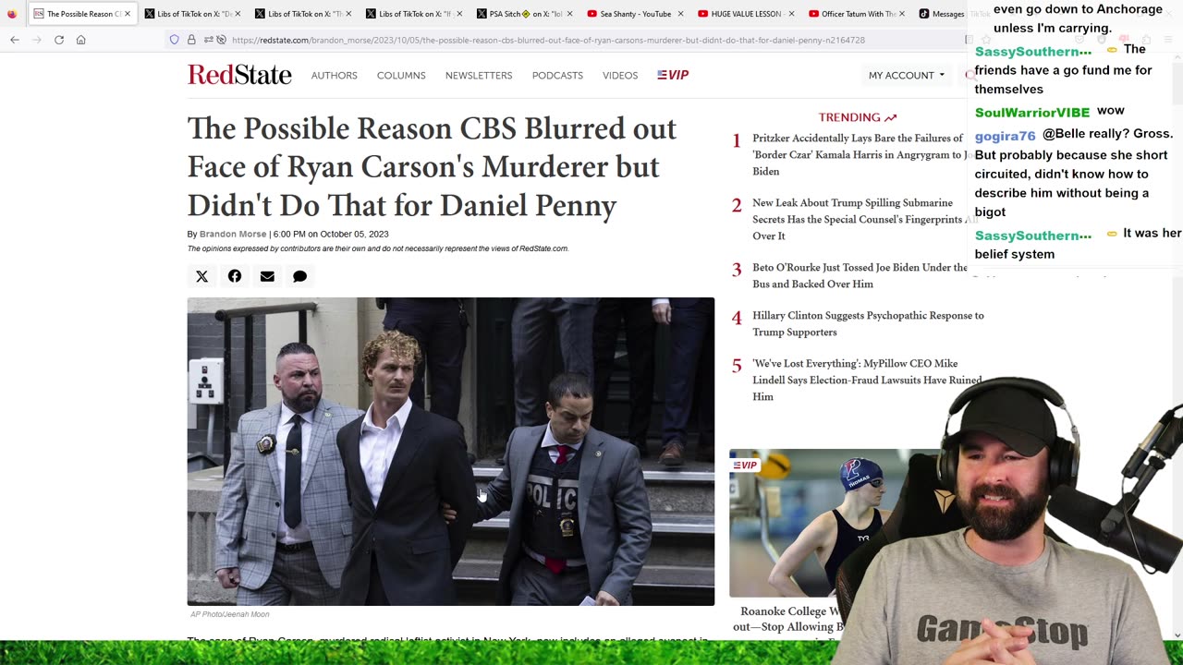Click the Firefox icon in the tab bar
Viewport: 1183px width, 665px height.
coord(11,14)
